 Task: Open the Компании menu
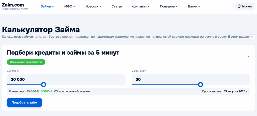[x=141, y=7]
